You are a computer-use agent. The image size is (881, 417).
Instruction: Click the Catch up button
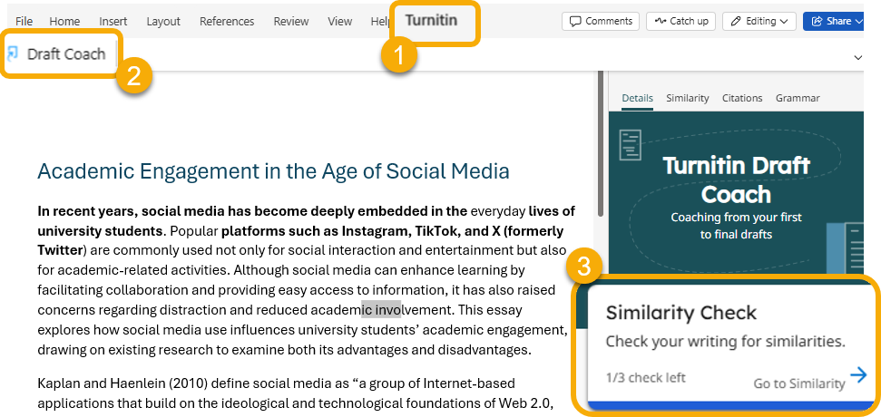coord(680,21)
